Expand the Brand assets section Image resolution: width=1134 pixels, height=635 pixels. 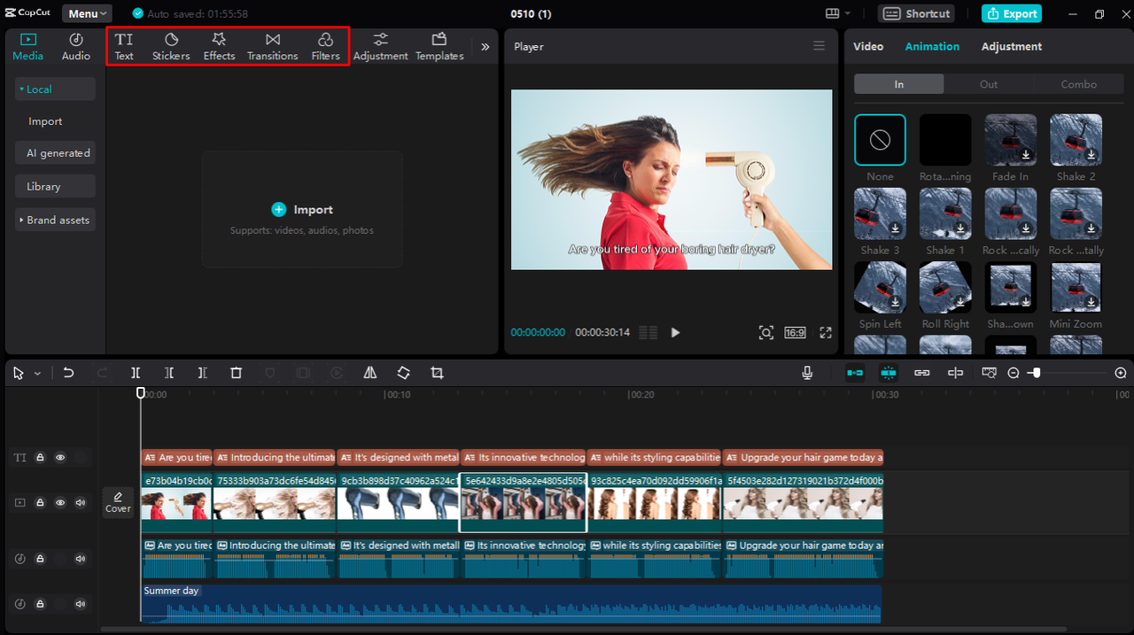[x=55, y=220]
